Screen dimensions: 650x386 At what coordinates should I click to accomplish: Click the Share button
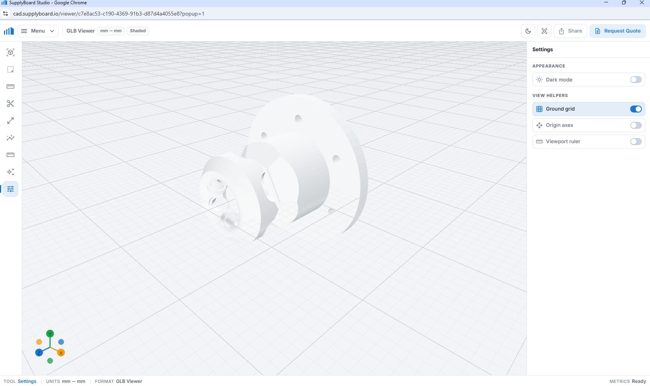click(x=570, y=31)
